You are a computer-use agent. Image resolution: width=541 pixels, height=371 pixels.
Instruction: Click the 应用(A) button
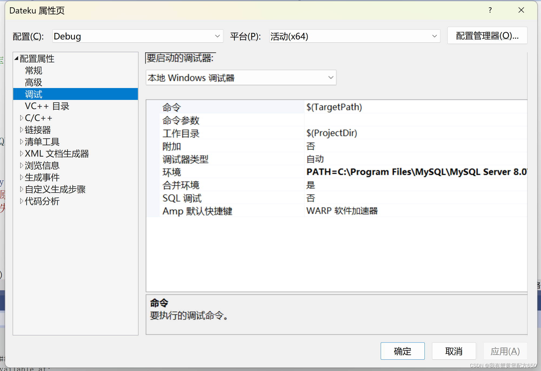pos(505,351)
